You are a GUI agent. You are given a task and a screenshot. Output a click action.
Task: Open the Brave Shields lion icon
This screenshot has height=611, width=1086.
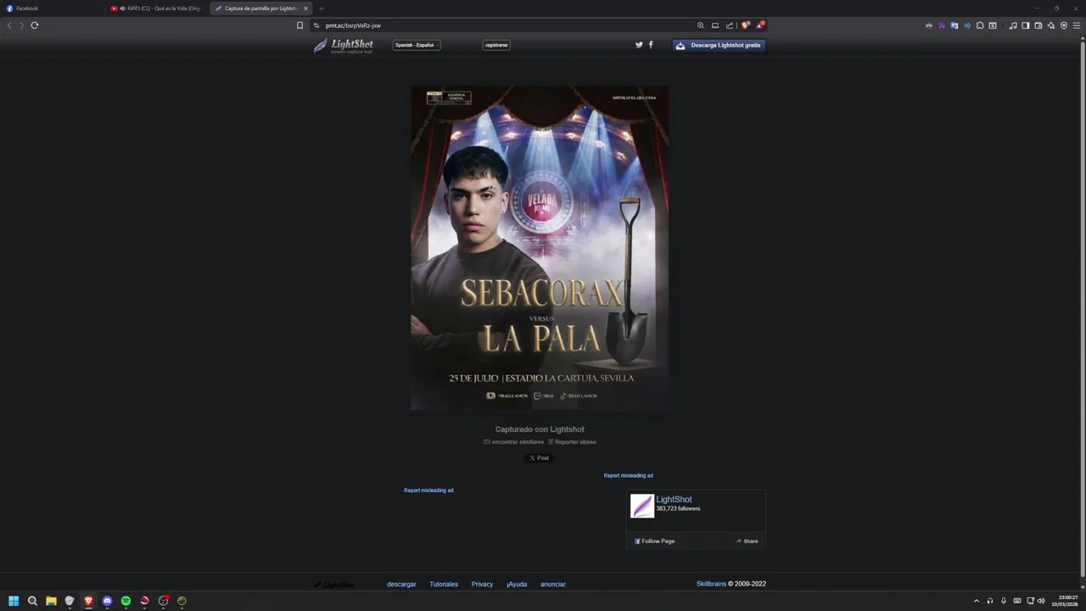coord(746,25)
